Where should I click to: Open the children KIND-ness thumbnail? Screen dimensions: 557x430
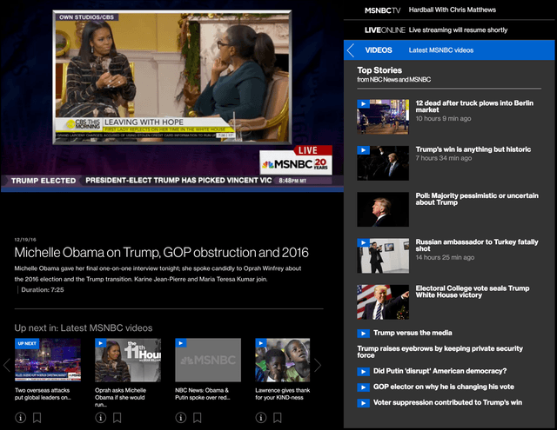pos(283,360)
